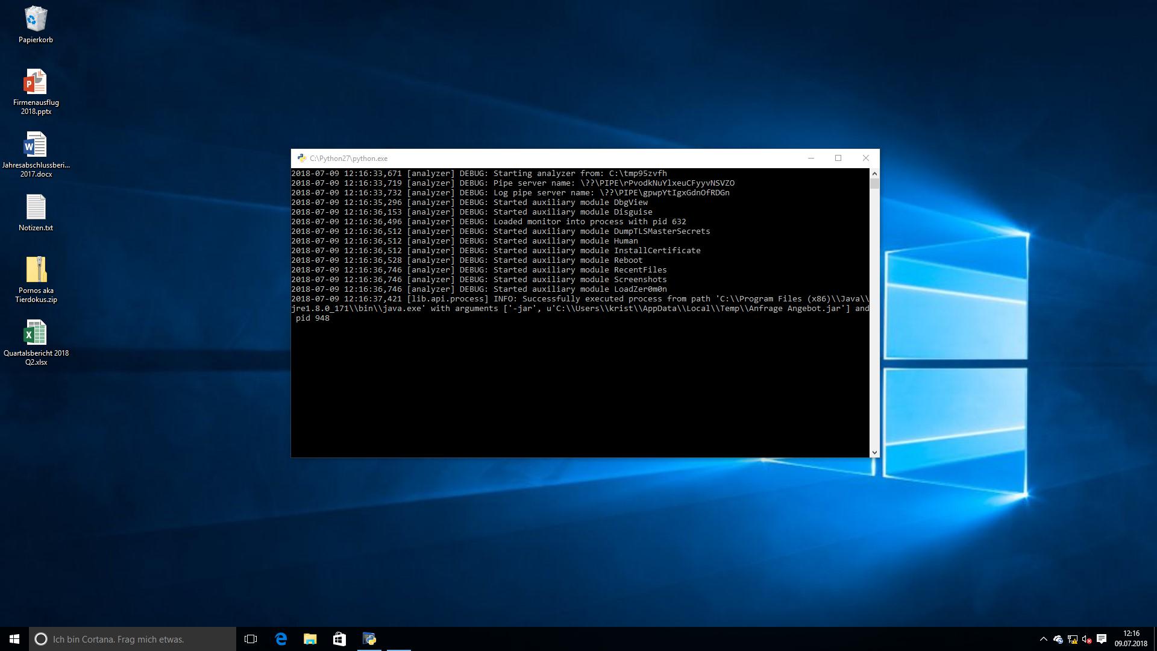
Task: Click the 'Pipe server name' log line
Action: (513, 183)
